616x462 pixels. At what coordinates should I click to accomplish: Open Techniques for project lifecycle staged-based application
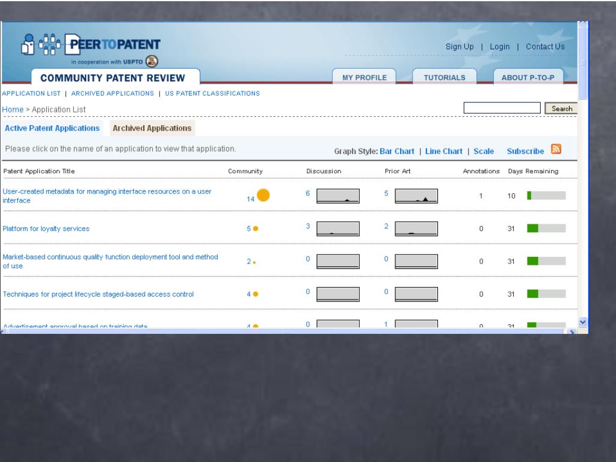(x=98, y=294)
